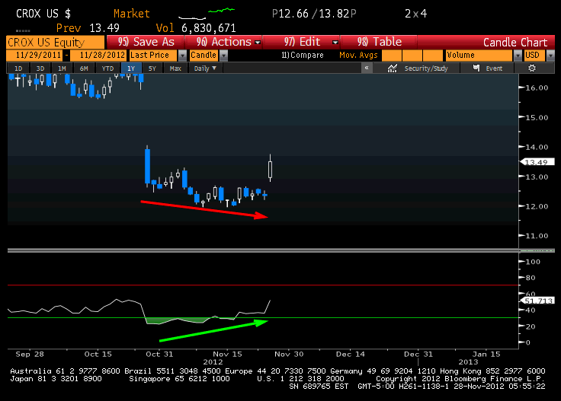Click 95) Save As button
Image resolution: width=561 pixels, height=401 pixels.
[146, 42]
